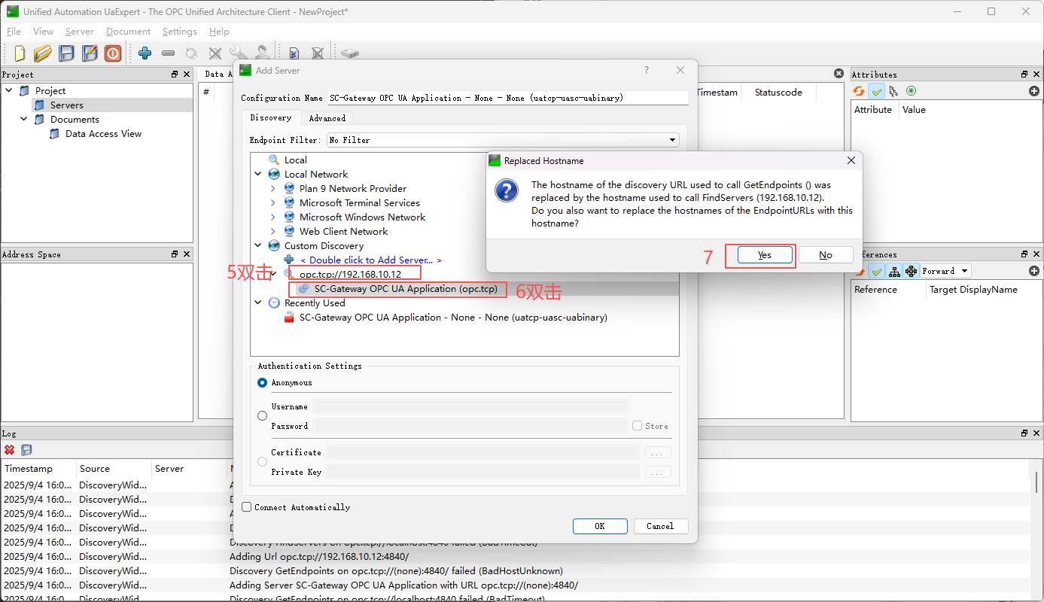This screenshot has height=602, width=1044.
Task: Click Yes in the Replaced Hostname dialog
Action: [764, 255]
